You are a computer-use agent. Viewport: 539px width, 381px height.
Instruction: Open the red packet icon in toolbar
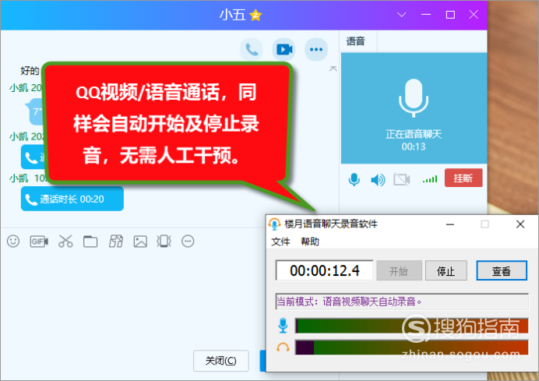pos(116,242)
